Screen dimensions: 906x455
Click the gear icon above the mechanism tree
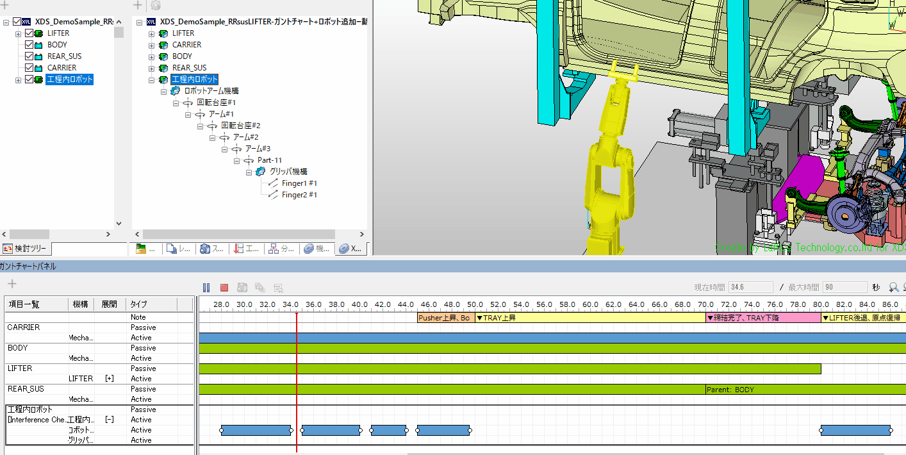tap(155, 6)
